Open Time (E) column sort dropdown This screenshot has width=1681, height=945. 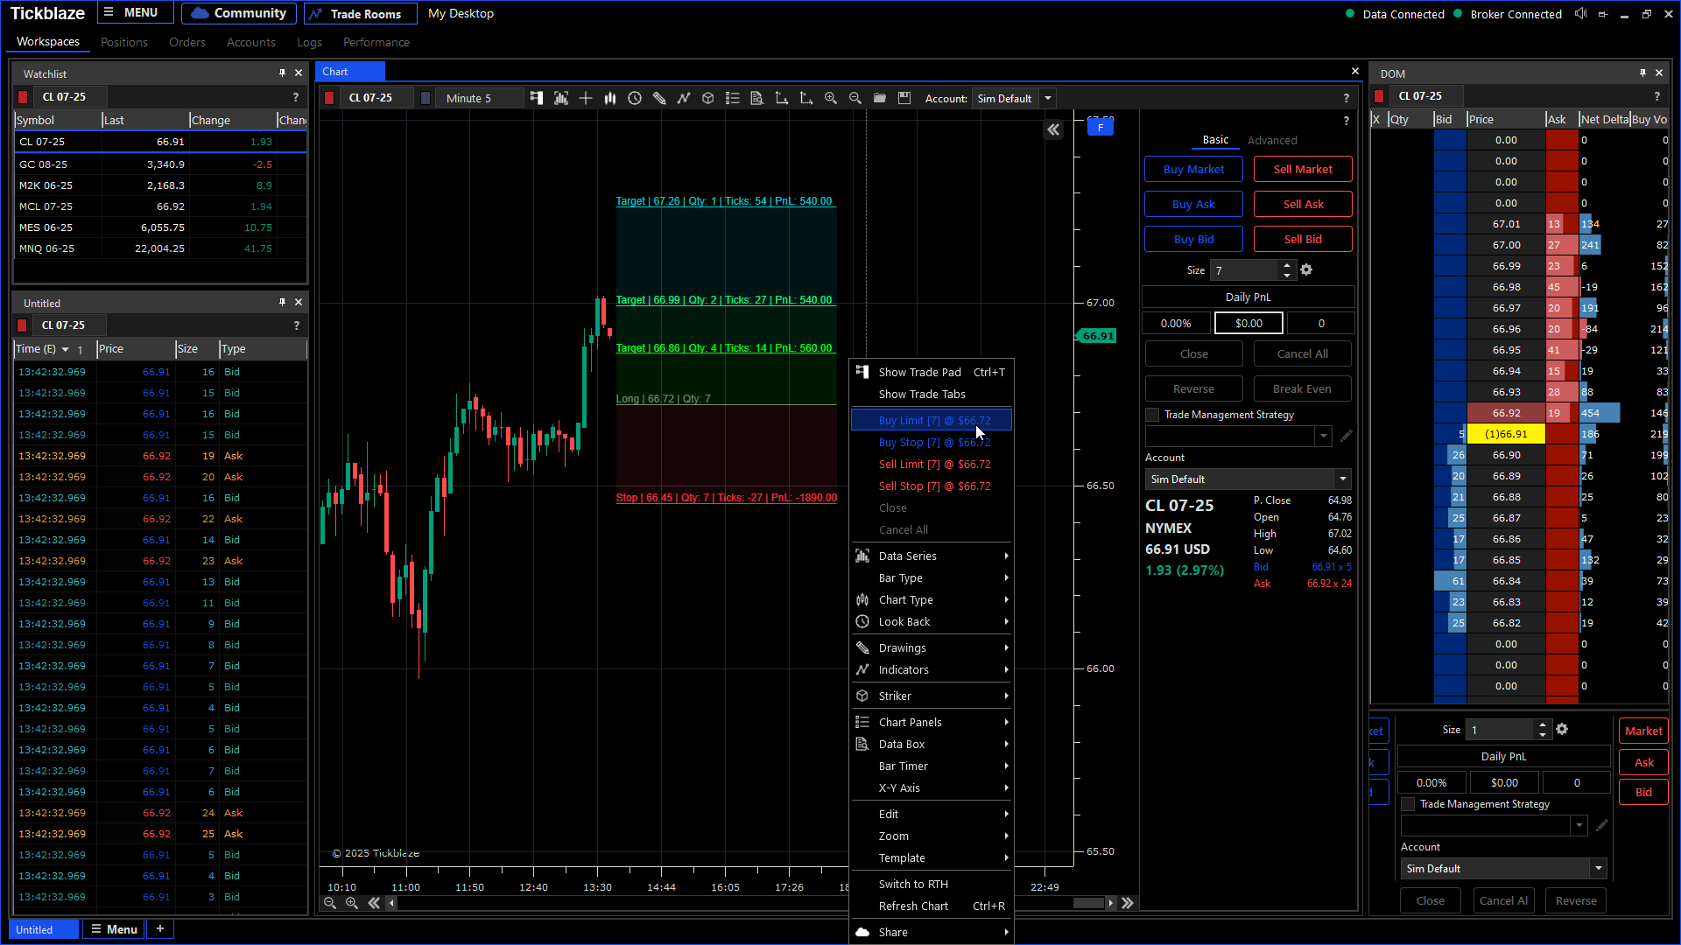click(65, 349)
